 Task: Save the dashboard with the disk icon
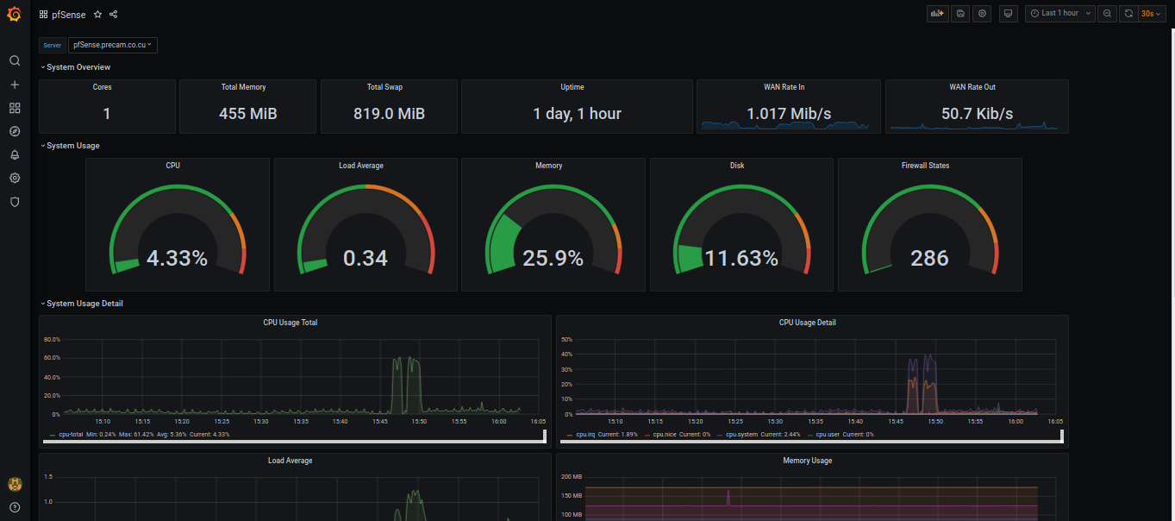coord(959,14)
